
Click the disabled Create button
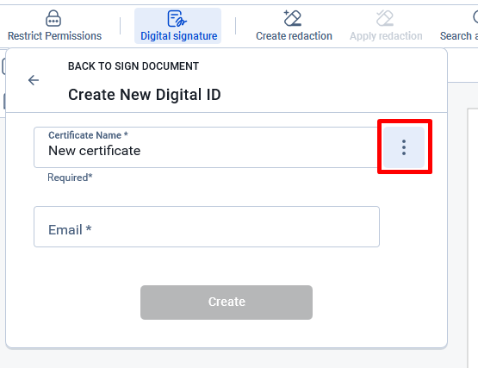point(227,303)
